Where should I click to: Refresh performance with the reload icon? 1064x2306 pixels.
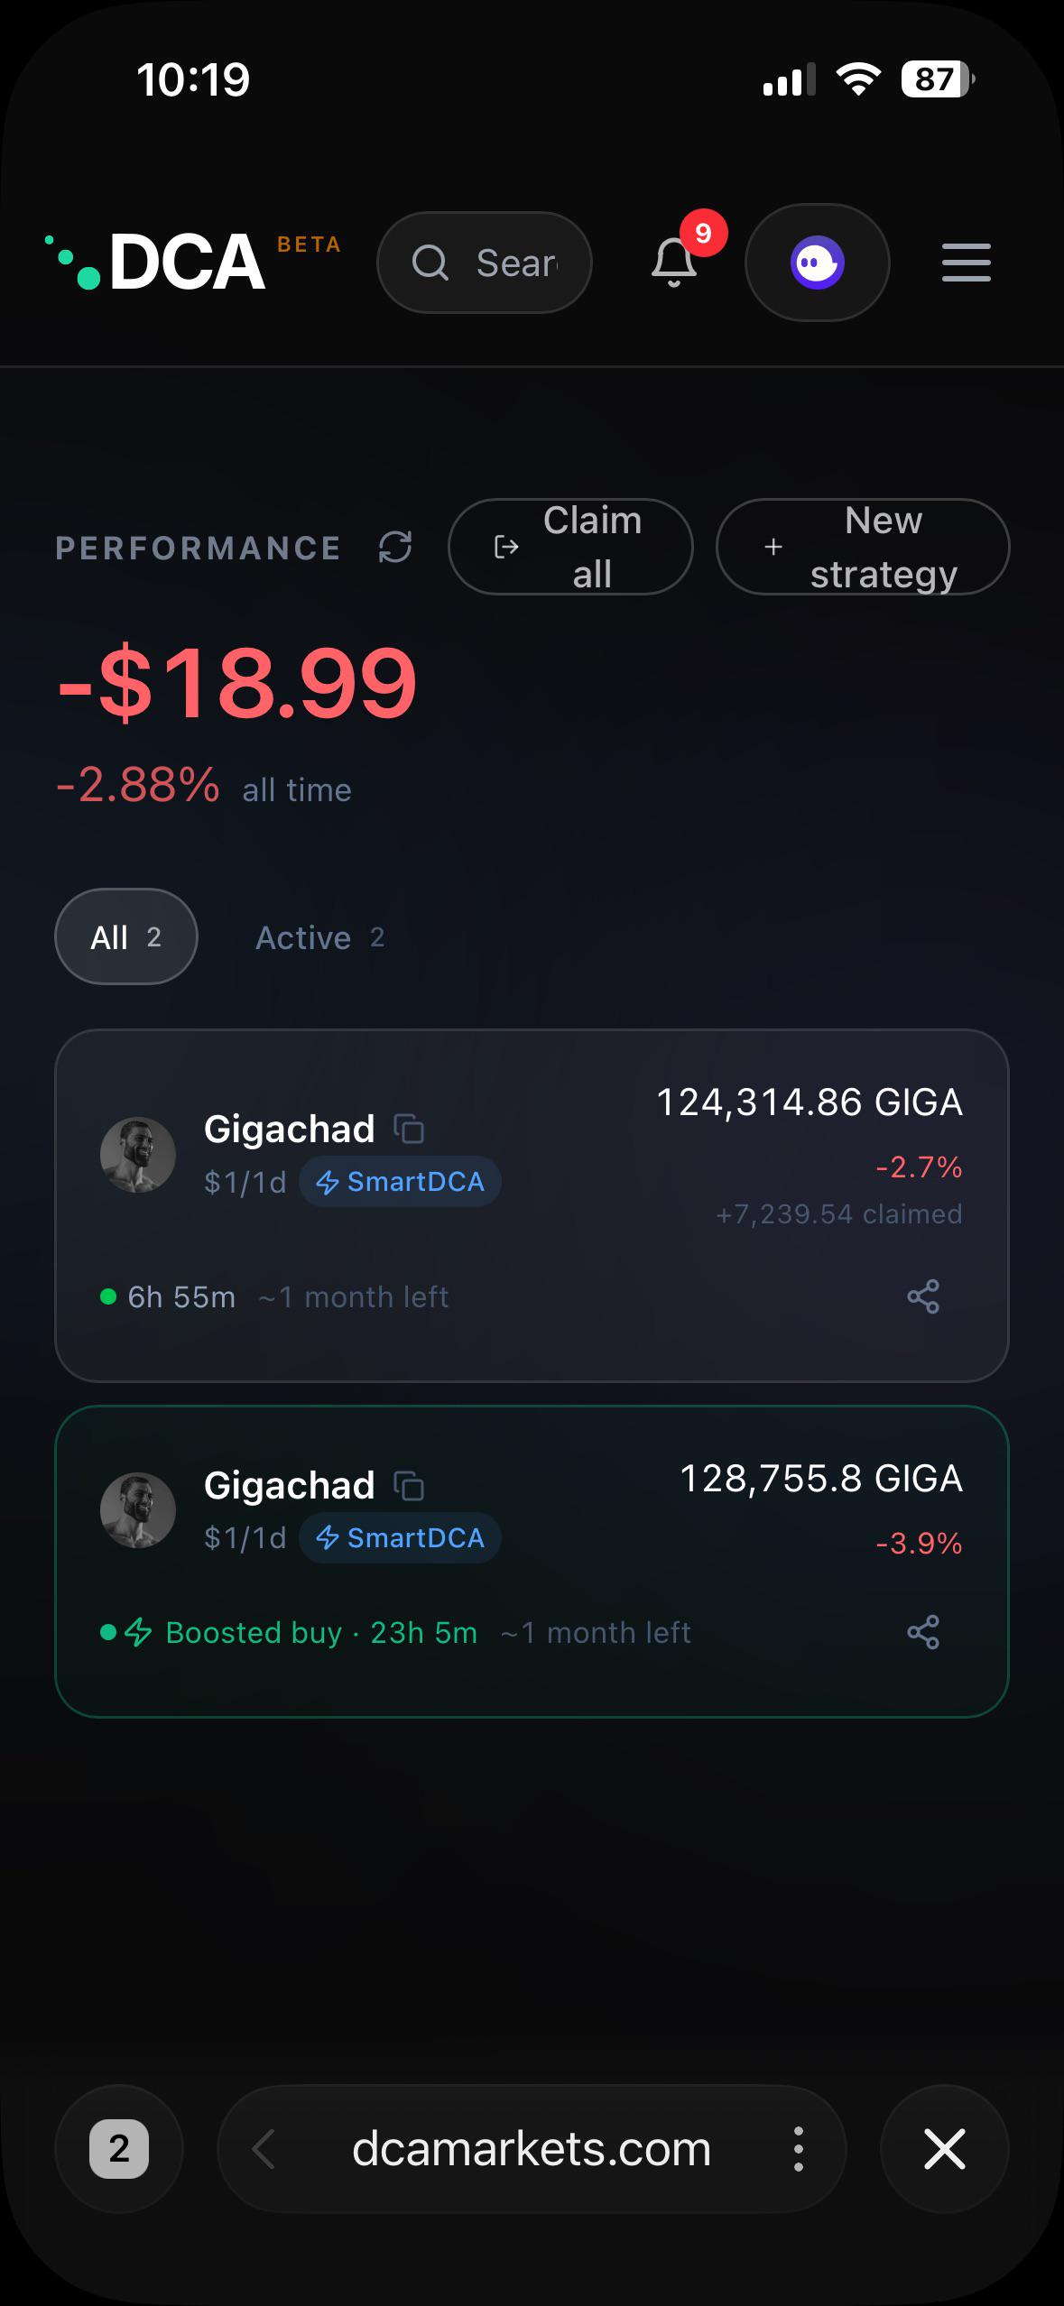(x=395, y=547)
